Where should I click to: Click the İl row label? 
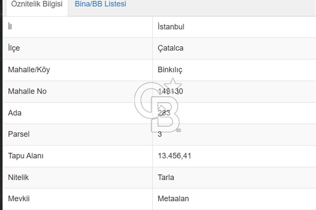coord(10,27)
